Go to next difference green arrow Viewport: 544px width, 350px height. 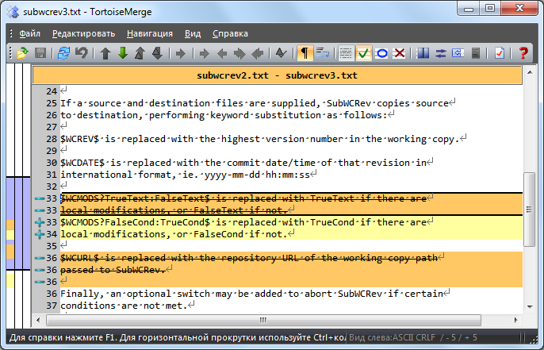pos(123,53)
